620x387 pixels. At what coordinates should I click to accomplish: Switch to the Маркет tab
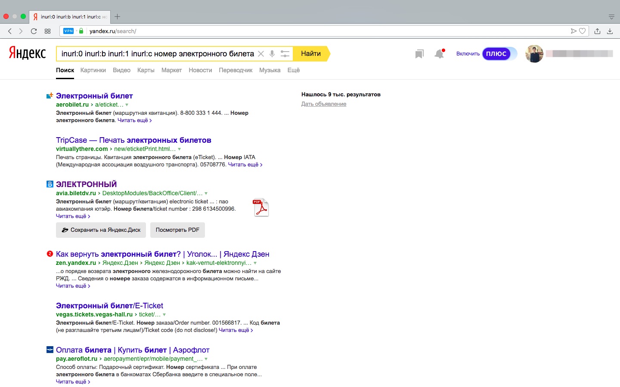coord(171,70)
